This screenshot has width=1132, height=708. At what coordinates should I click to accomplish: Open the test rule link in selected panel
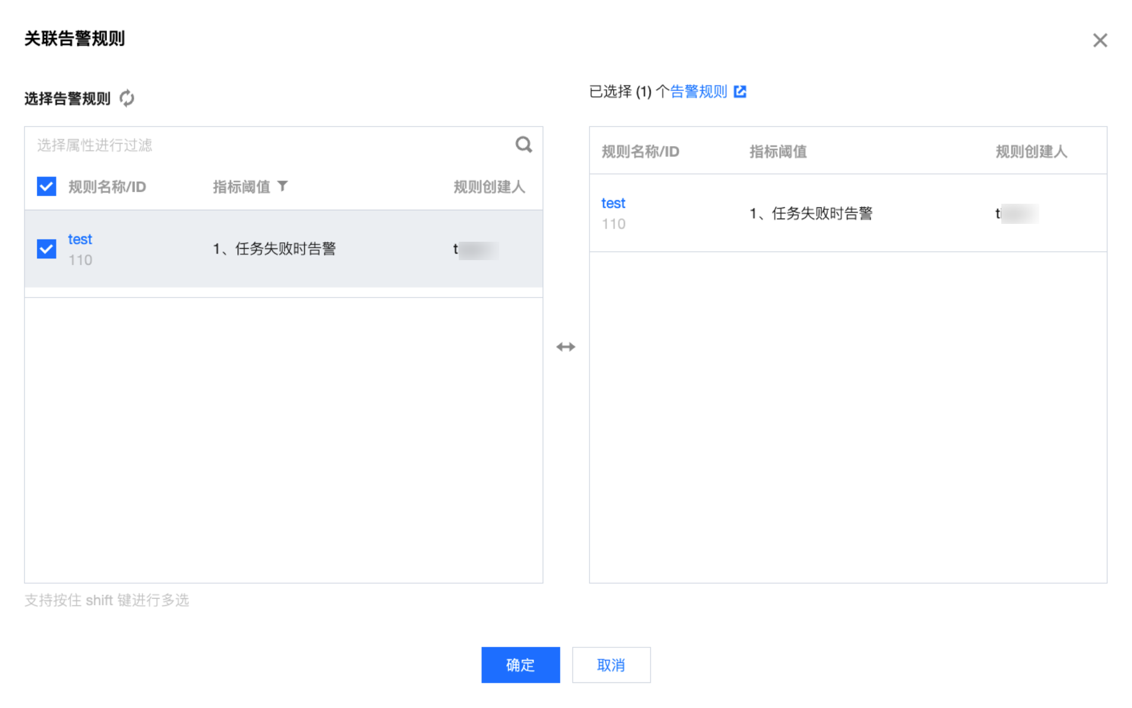pos(613,203)
